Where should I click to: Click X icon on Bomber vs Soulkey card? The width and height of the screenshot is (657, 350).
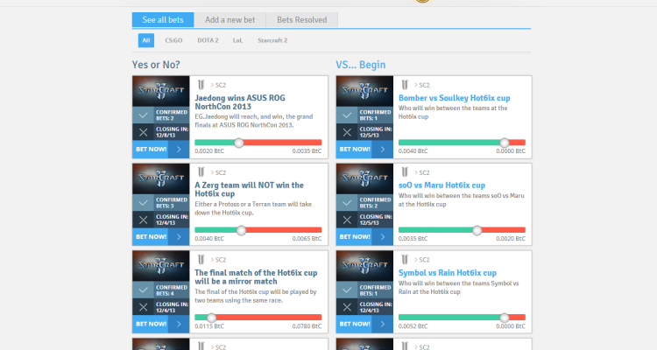[x=347, y=132]
